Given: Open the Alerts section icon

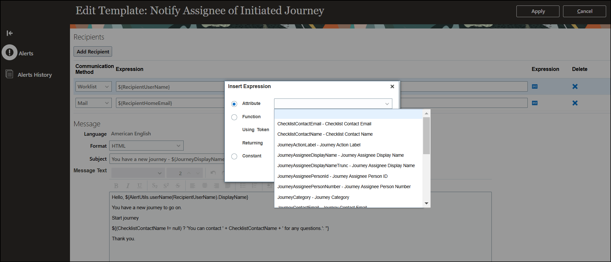Looking at the screenshot, I should pyautogui.click(x=9, y=52).
